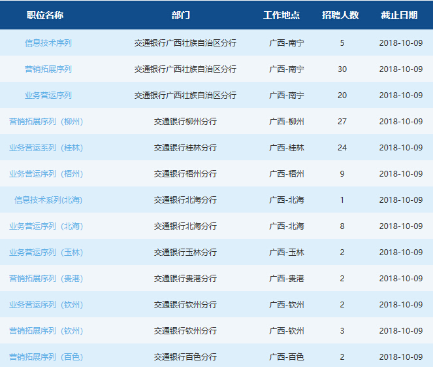Image resolution: width=433 pixels, height=367 pixels.
Task: Select 交通银行梧州分行 department cell
Action: pyautogui.click(x=185, y=173)
